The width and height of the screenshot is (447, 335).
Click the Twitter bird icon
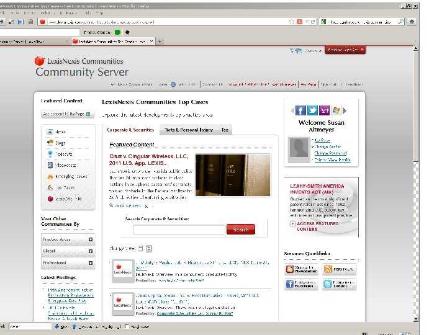pyautogui.click(x=312, y=110)
